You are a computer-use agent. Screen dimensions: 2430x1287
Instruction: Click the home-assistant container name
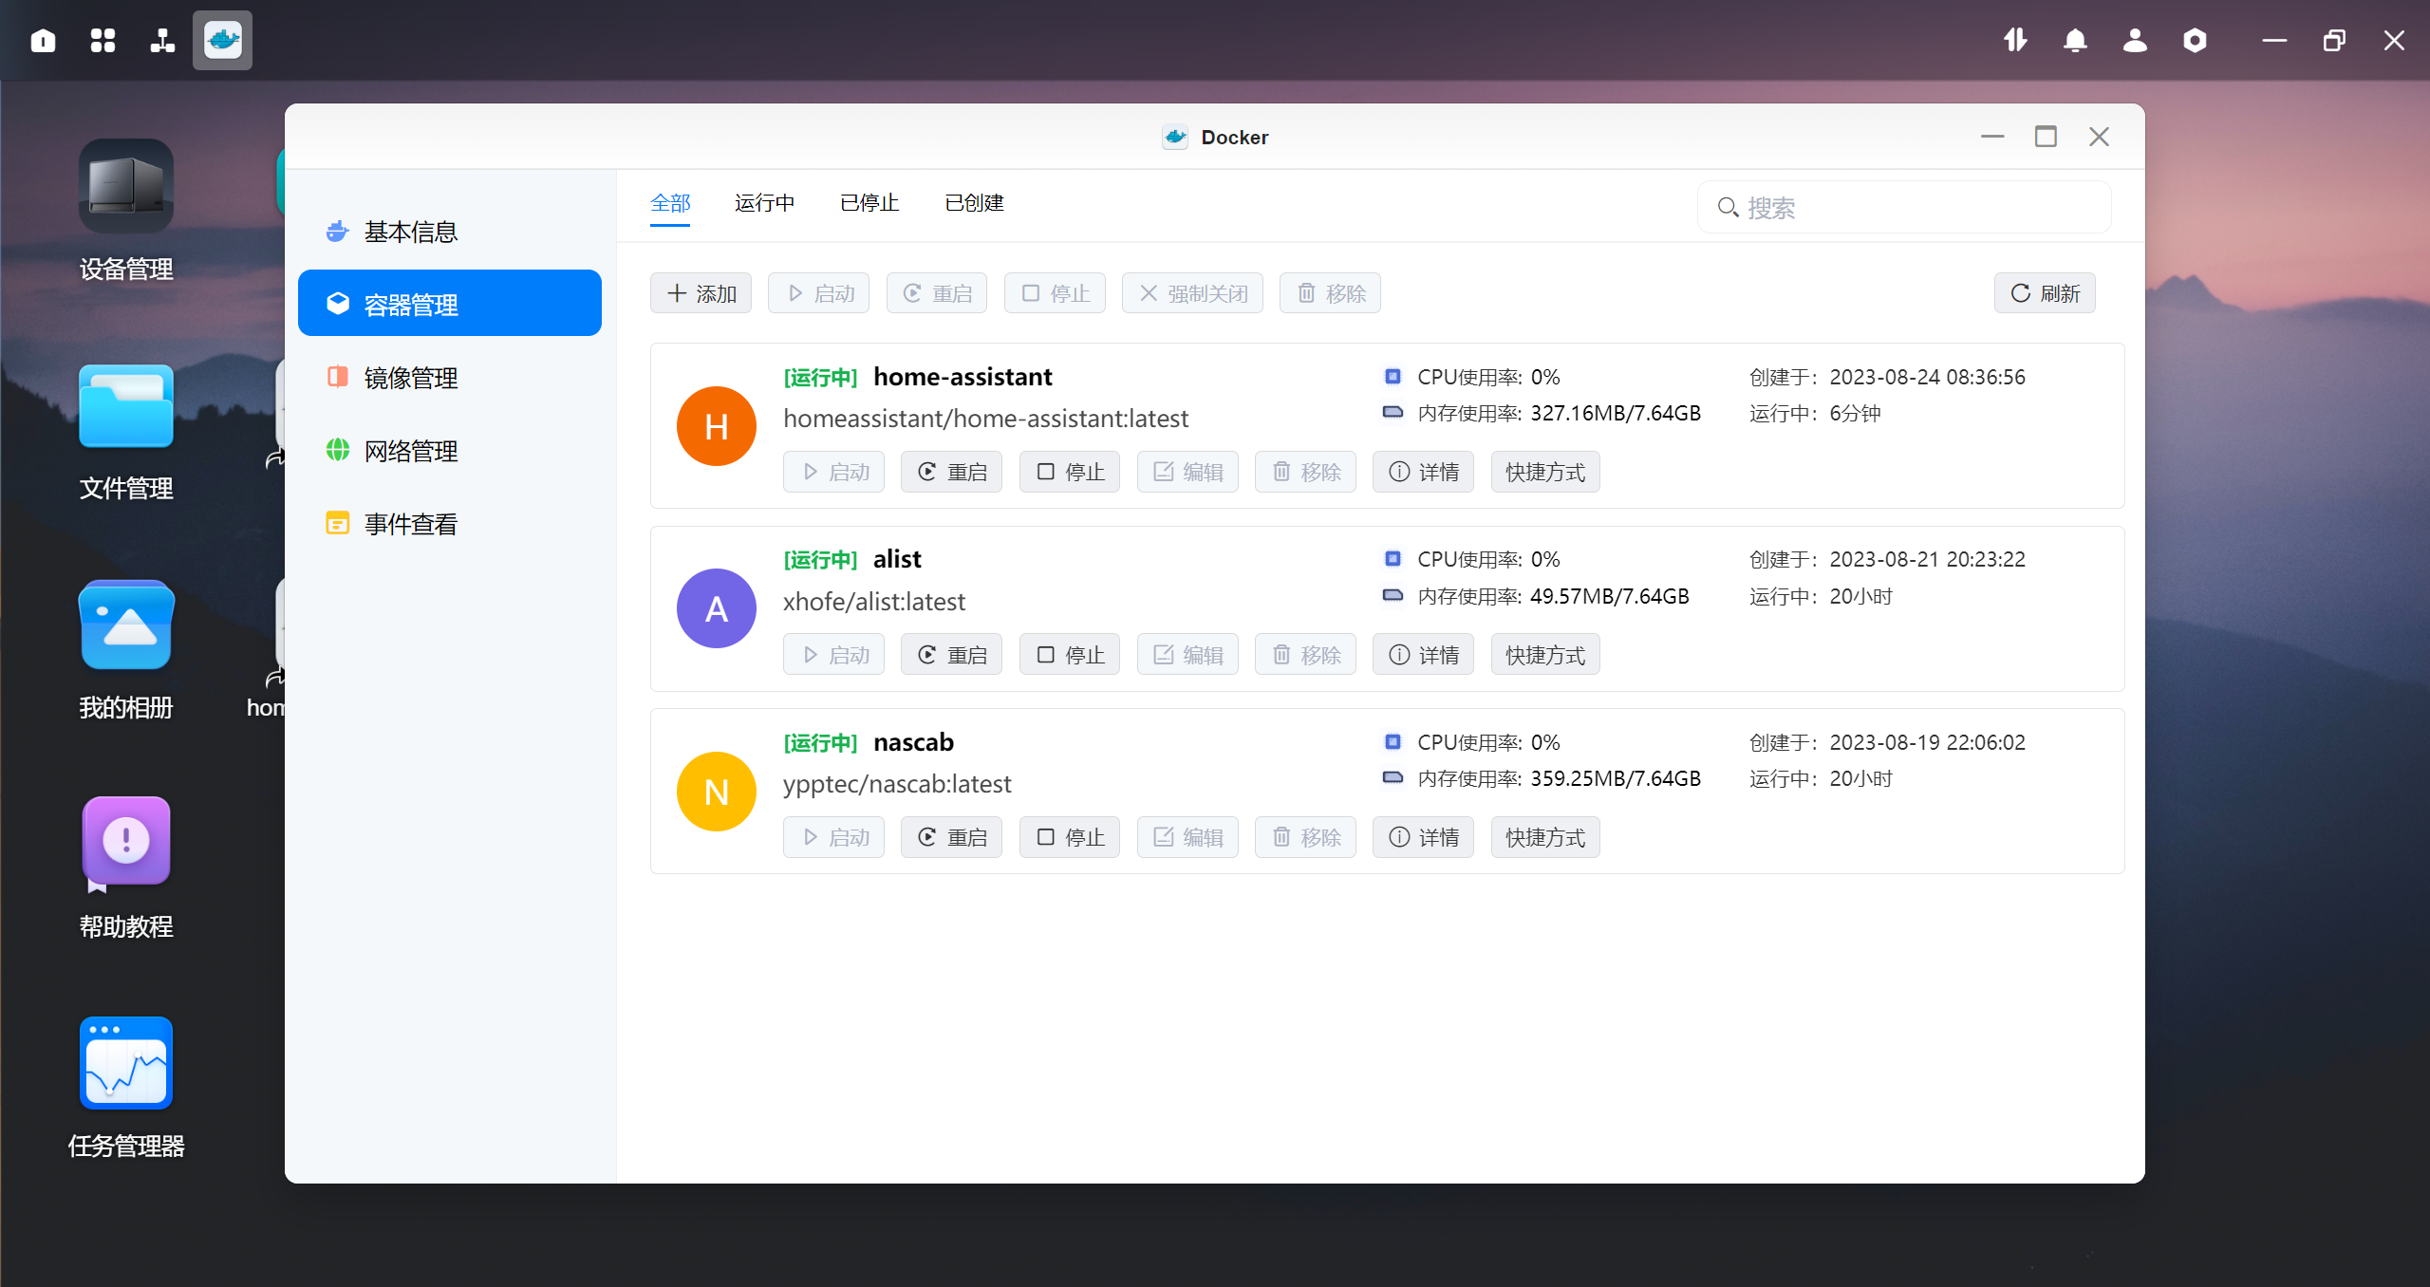coord(963,377)
